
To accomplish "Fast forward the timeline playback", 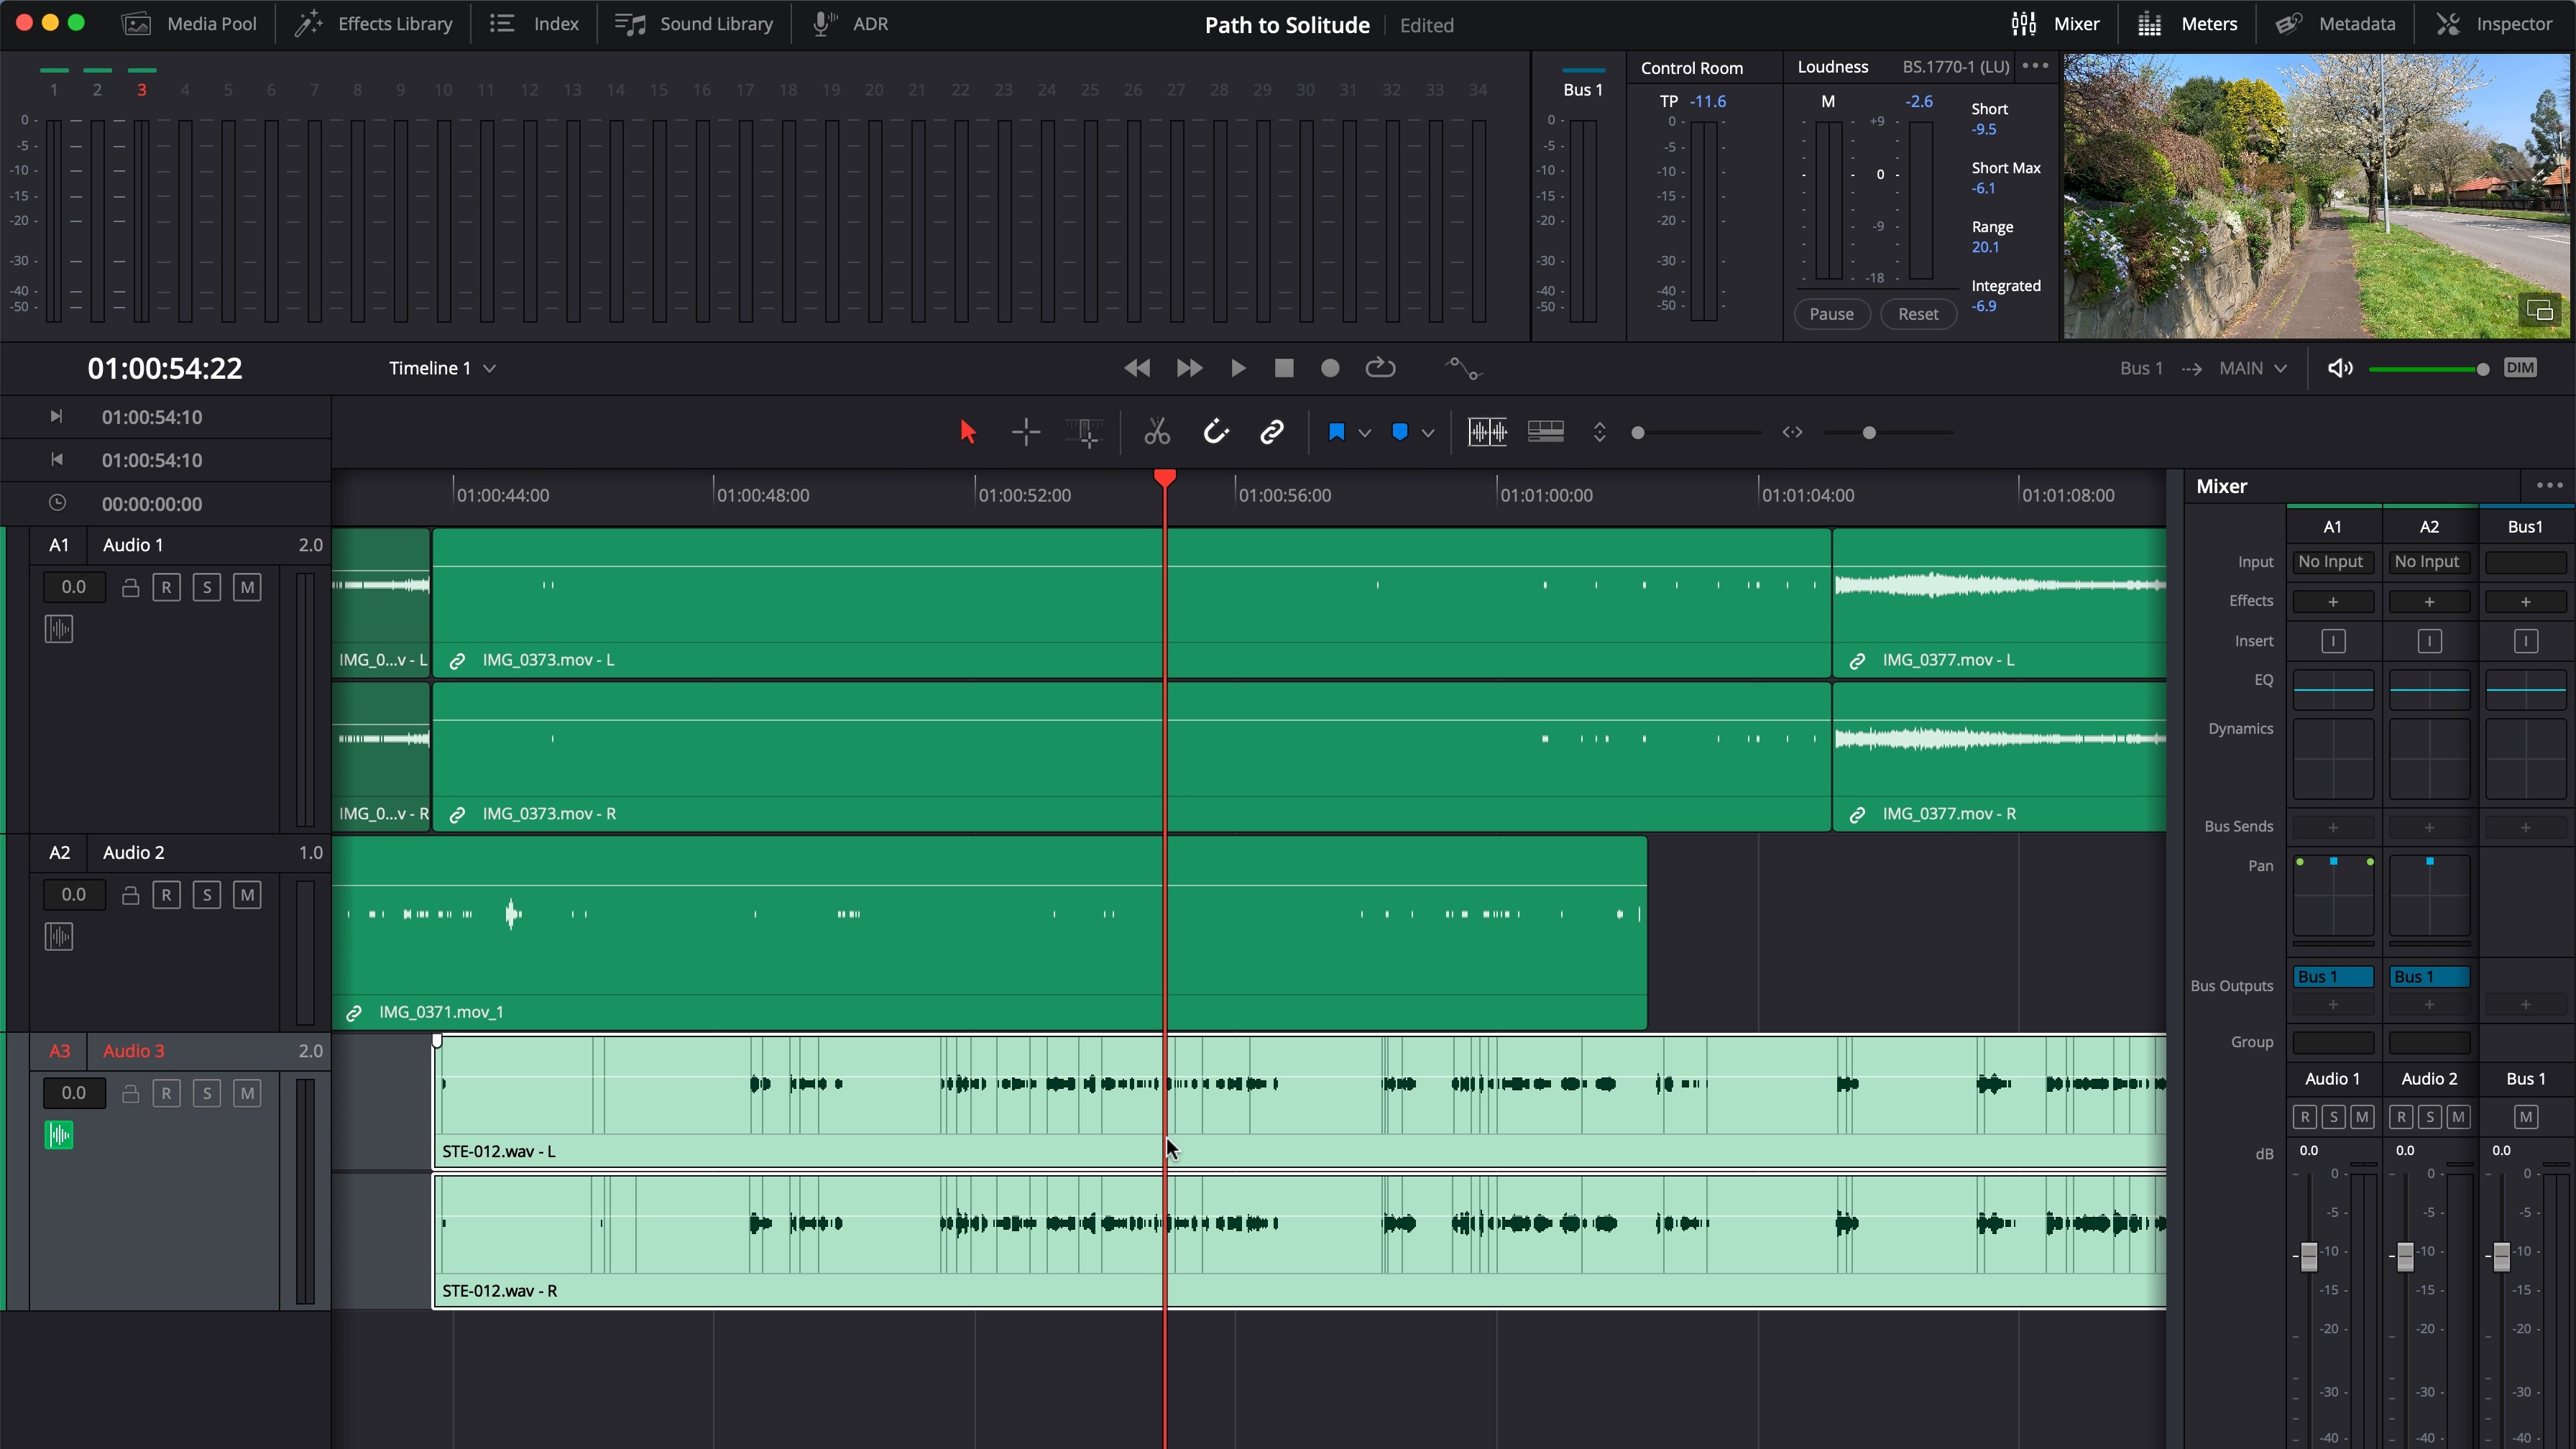I will pos(1189,368).
